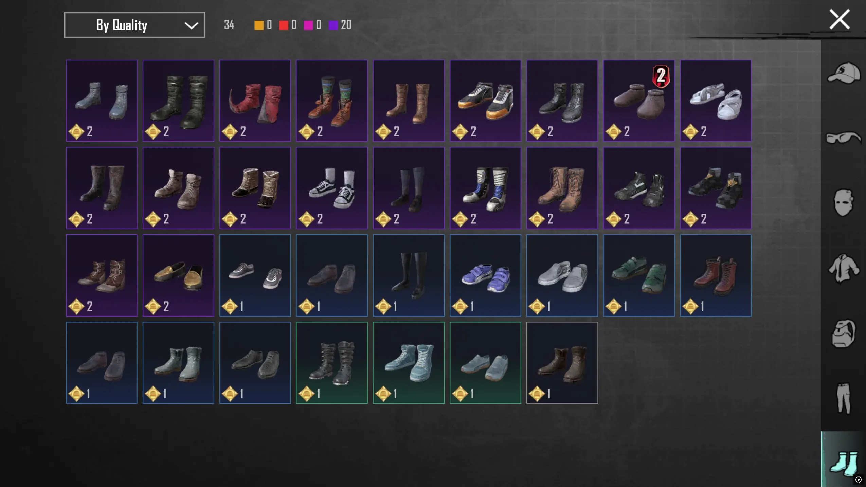Select the gold loafers item

pos(178,275)
